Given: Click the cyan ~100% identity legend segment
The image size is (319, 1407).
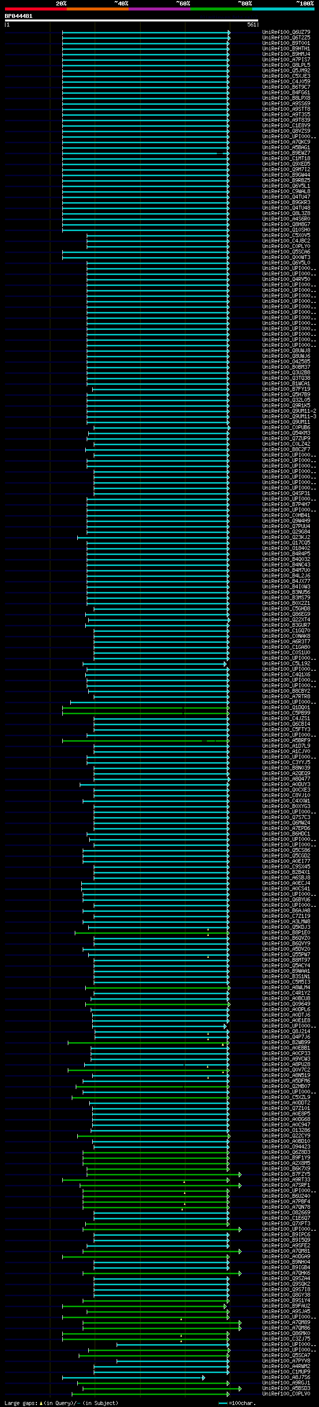Looking at the screenshot, I should click(283, 9).
